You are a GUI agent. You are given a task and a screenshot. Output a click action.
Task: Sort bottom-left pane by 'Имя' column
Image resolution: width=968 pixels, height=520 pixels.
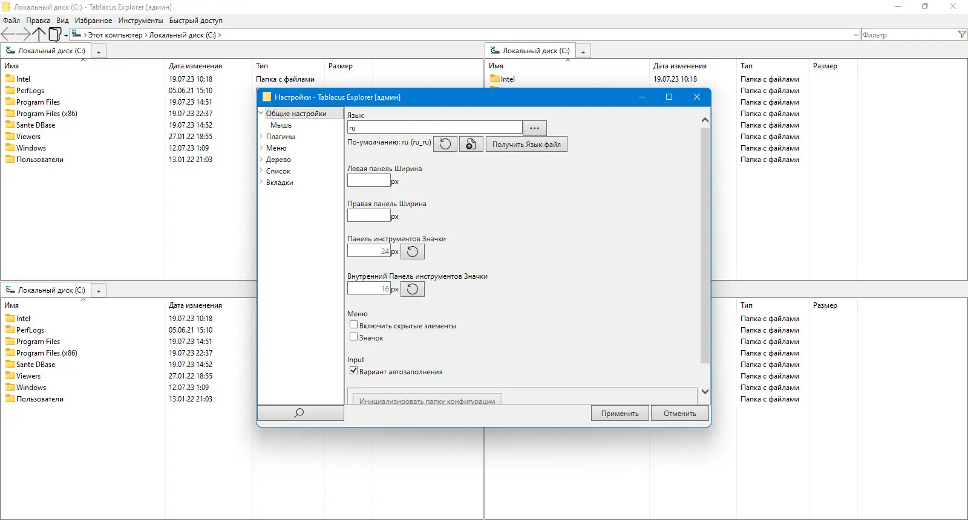(82, 305)
